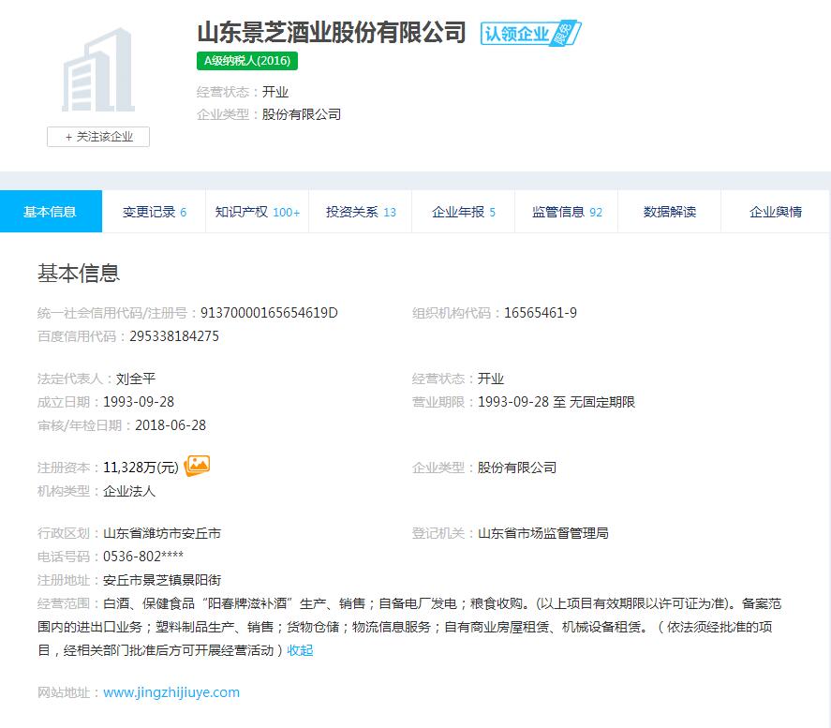The height and width of the screenshot is (728, 831).
Task: Click the establishment date 1993-09-28
Action: pyautogui.click(x=139, y=402)
